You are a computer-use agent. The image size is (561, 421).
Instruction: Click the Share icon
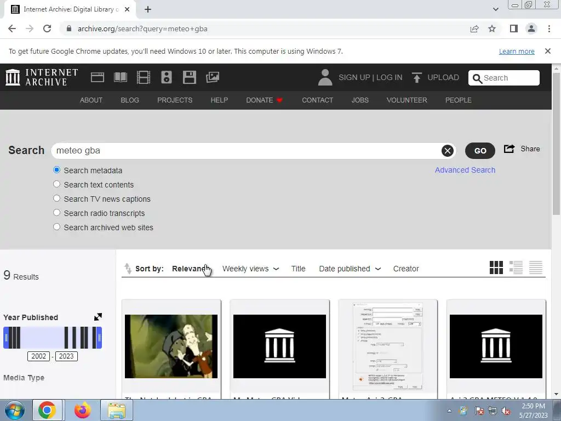pyautogui.click(x=509, y=149)
